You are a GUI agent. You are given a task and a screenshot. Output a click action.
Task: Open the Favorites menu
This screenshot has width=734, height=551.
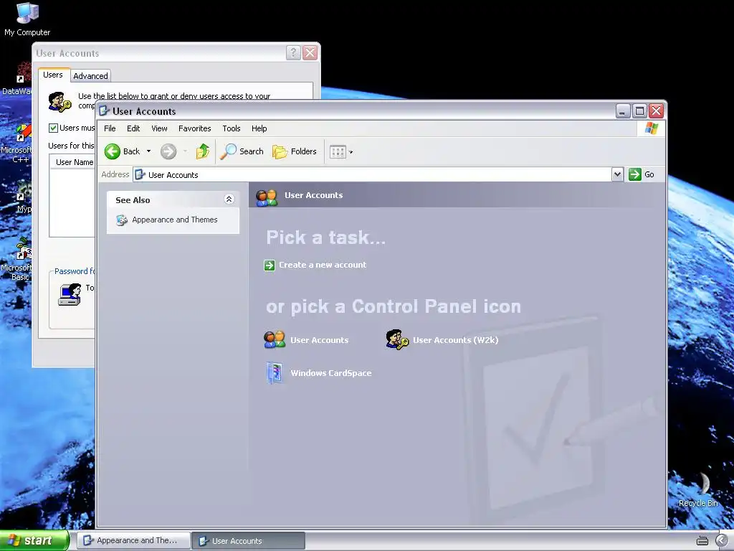[195, 128]
